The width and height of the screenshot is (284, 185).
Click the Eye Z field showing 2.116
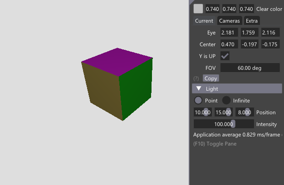tap(270, 33)
